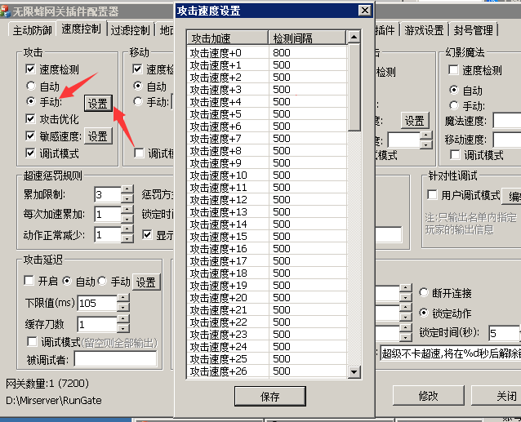Switch to the 主动防御 tab
The width and height of the screenshot is (521, 422).
coord(32,30)
